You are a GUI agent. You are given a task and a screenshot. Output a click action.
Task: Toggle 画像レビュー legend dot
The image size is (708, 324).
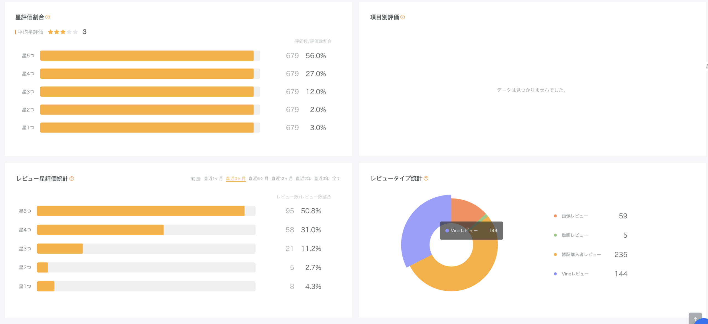click(555, 216)
